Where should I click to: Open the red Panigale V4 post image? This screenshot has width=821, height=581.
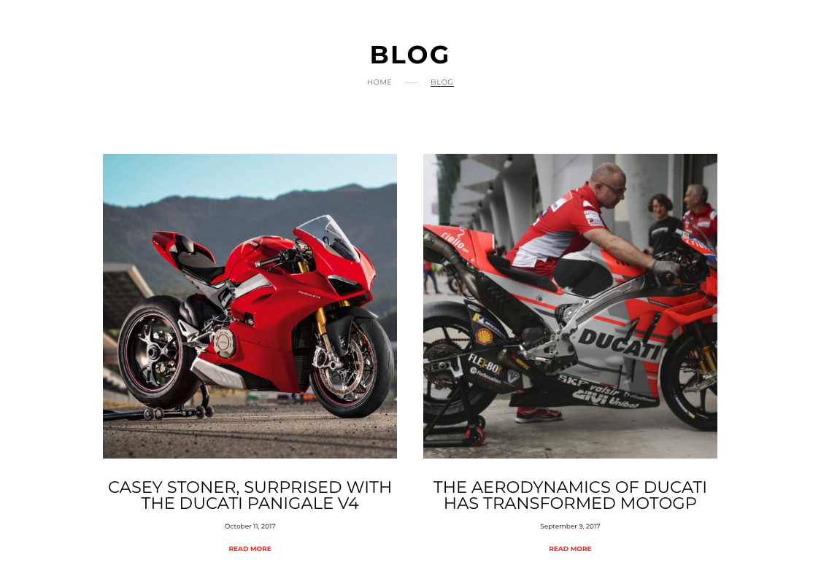click(250, 306)
